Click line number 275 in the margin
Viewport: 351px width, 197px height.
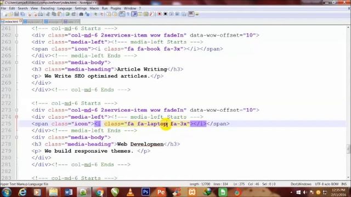coord(6,124)
